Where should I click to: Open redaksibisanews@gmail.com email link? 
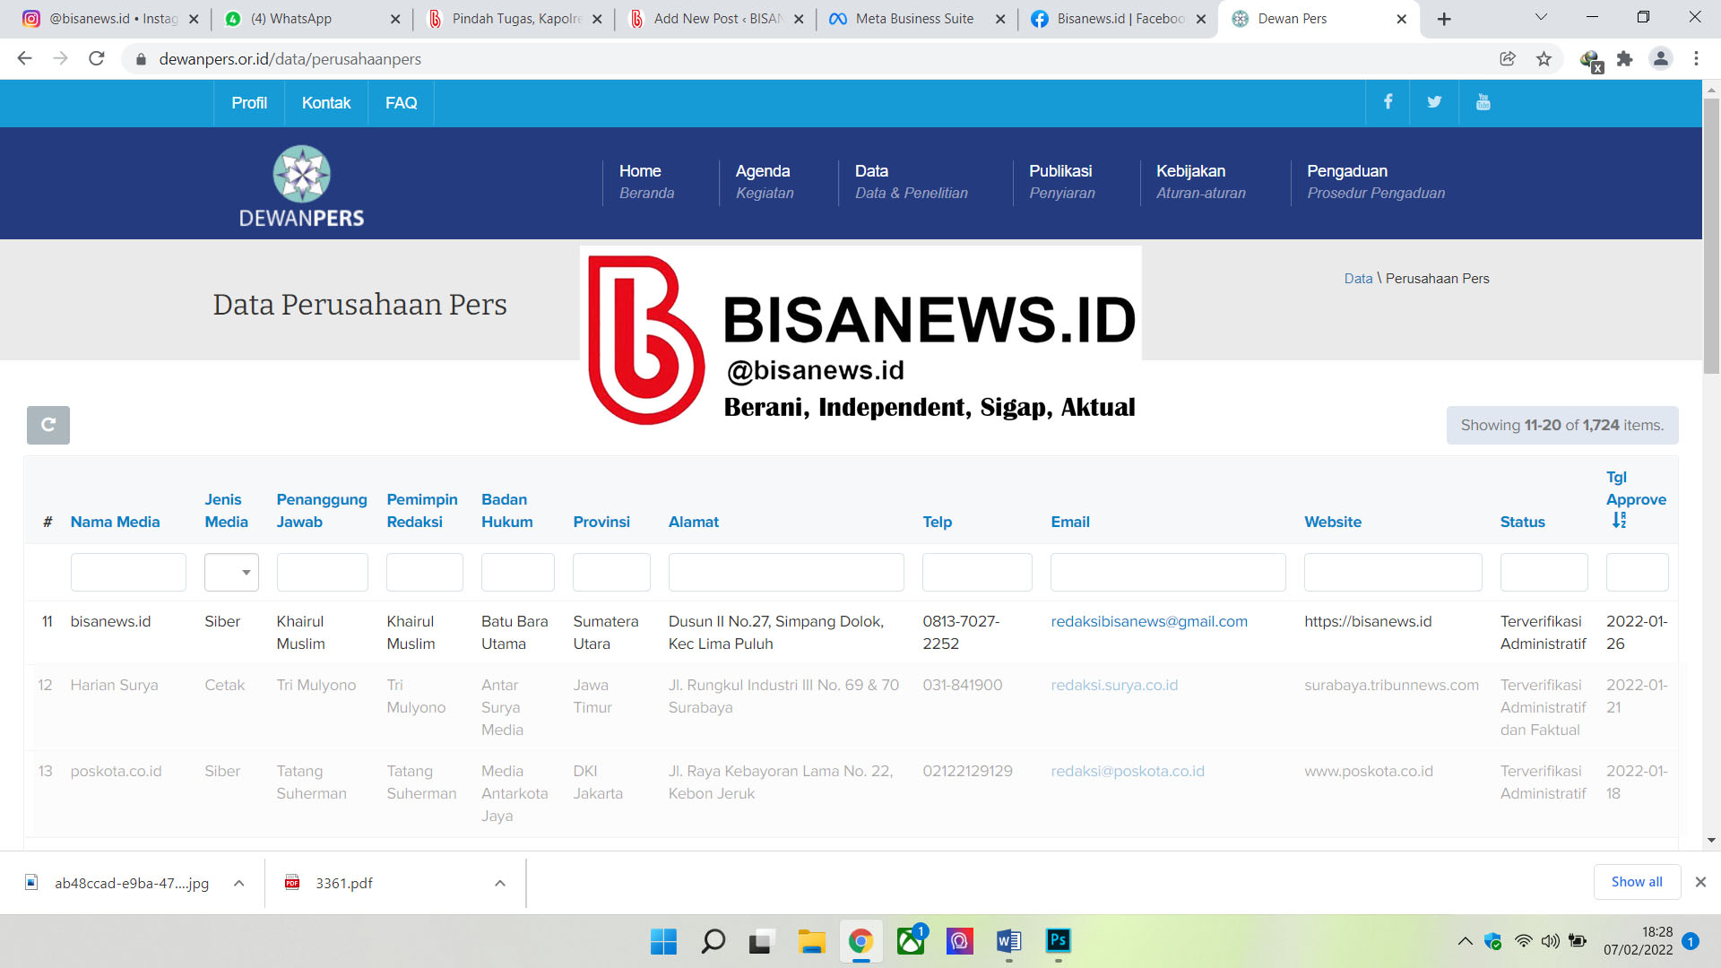point(1148,621)
